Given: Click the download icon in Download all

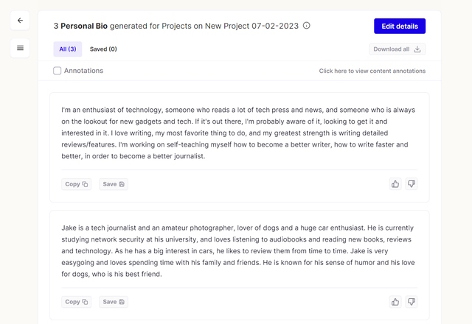Looking at the screenshot, I should [x=417, y=49].
